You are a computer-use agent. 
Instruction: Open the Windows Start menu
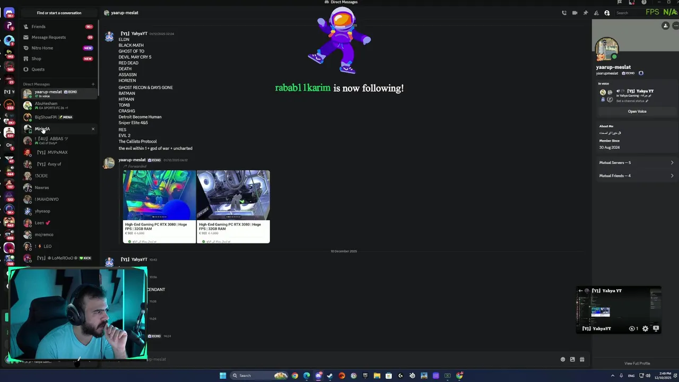[223, 376]
